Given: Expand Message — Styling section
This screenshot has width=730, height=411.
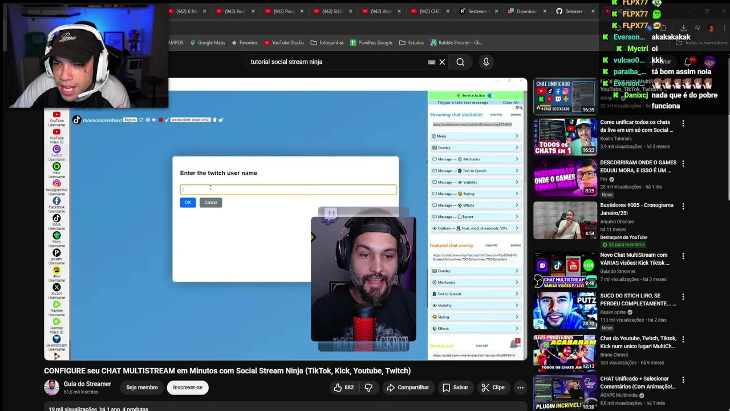Looking at the screenshot, I should click(475, 194).
